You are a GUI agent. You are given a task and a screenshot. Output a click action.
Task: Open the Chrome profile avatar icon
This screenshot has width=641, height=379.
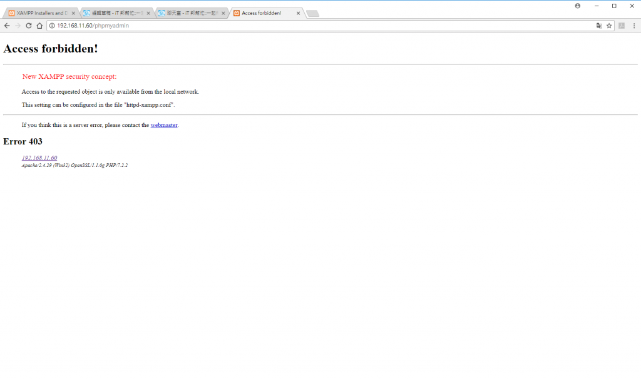[578, 6]
